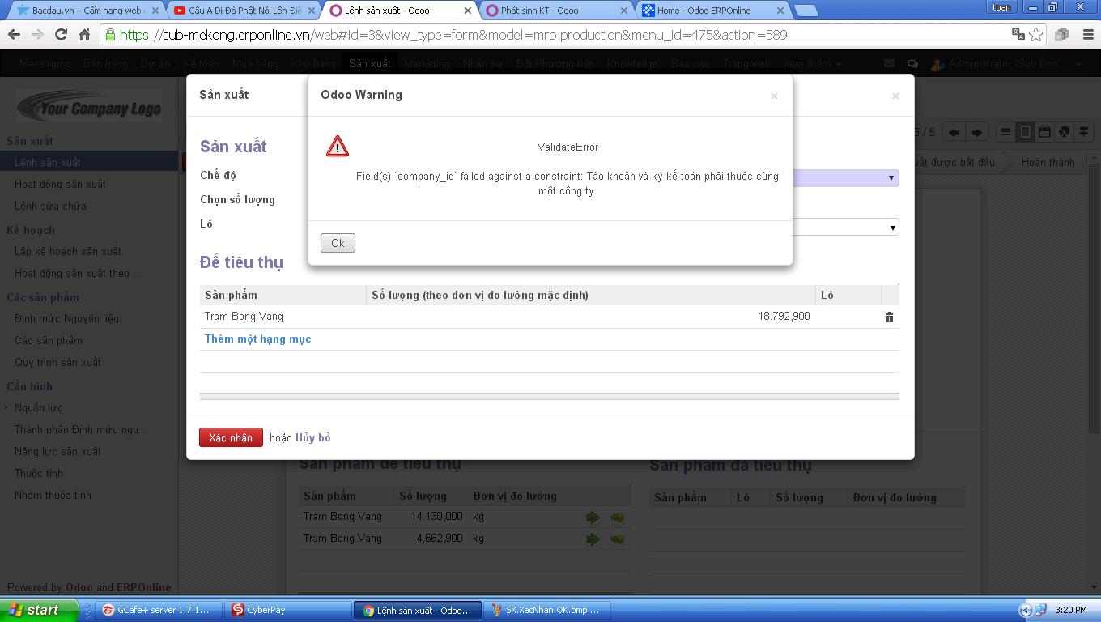Open the Administrator user dropdown

pyautogui.click(x=1006, y=63)
